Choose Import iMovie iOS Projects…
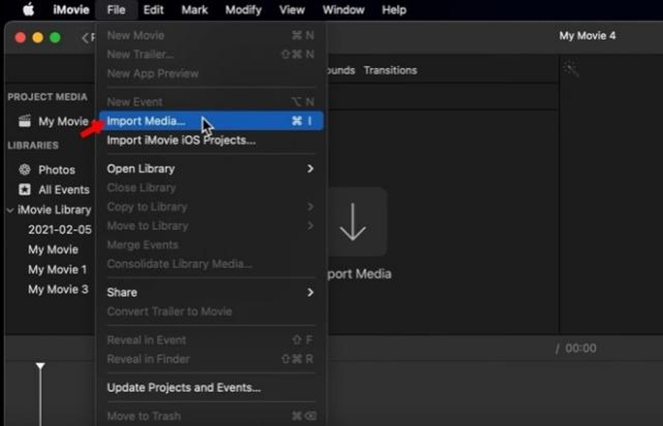663x426 pixels. 211,140
